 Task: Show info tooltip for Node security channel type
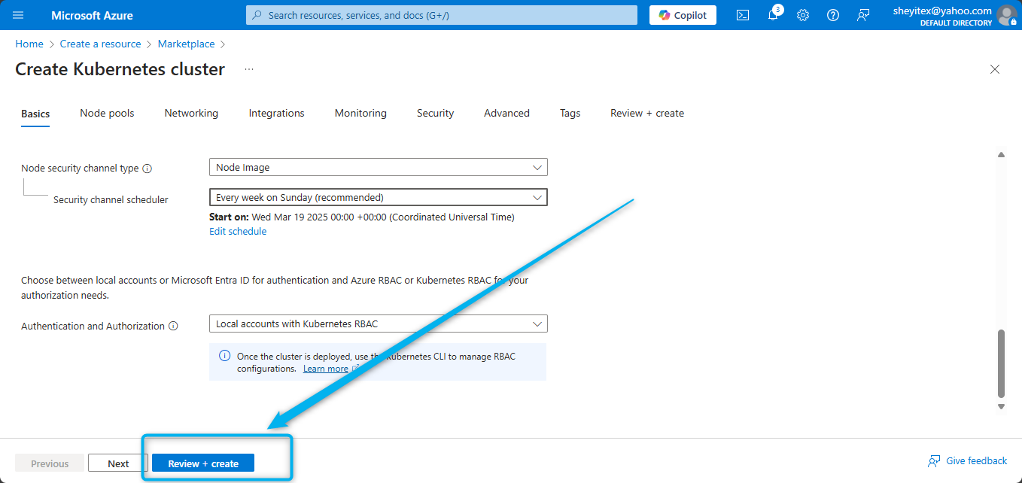148,169
